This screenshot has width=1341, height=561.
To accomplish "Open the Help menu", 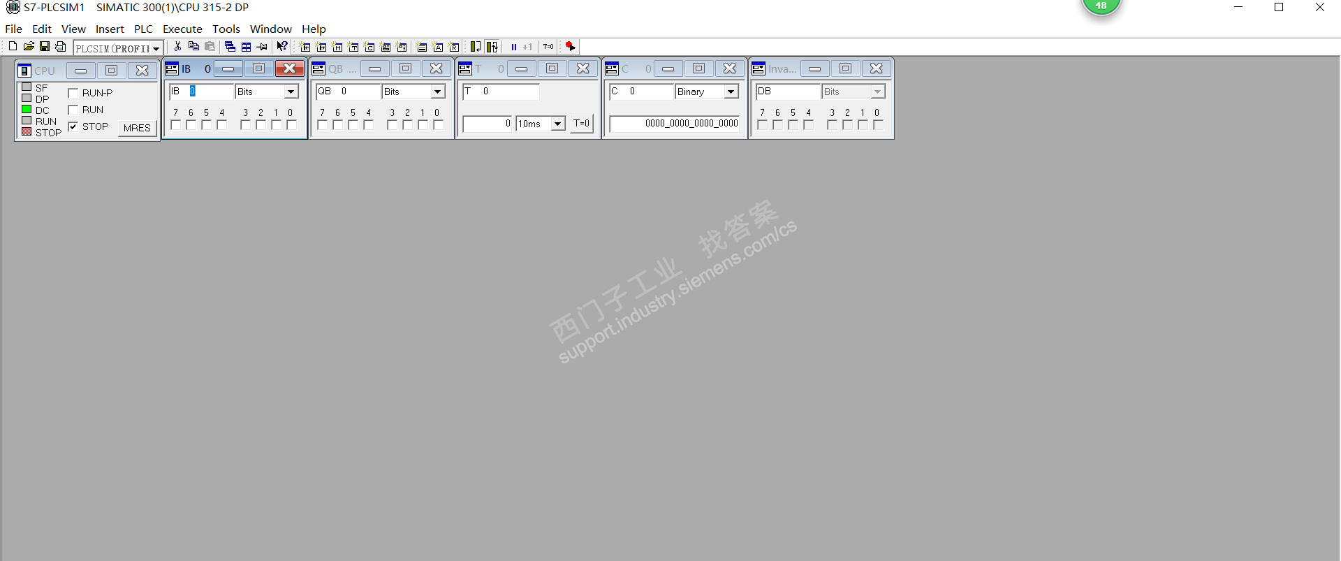I will 314,29.
